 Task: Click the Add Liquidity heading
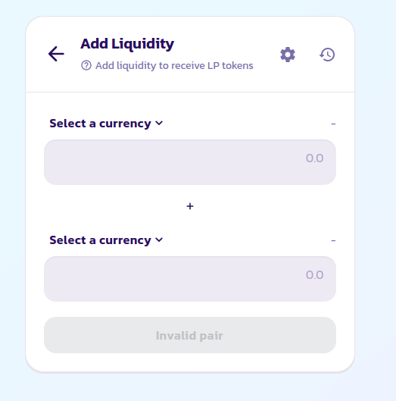coord(127,44)
